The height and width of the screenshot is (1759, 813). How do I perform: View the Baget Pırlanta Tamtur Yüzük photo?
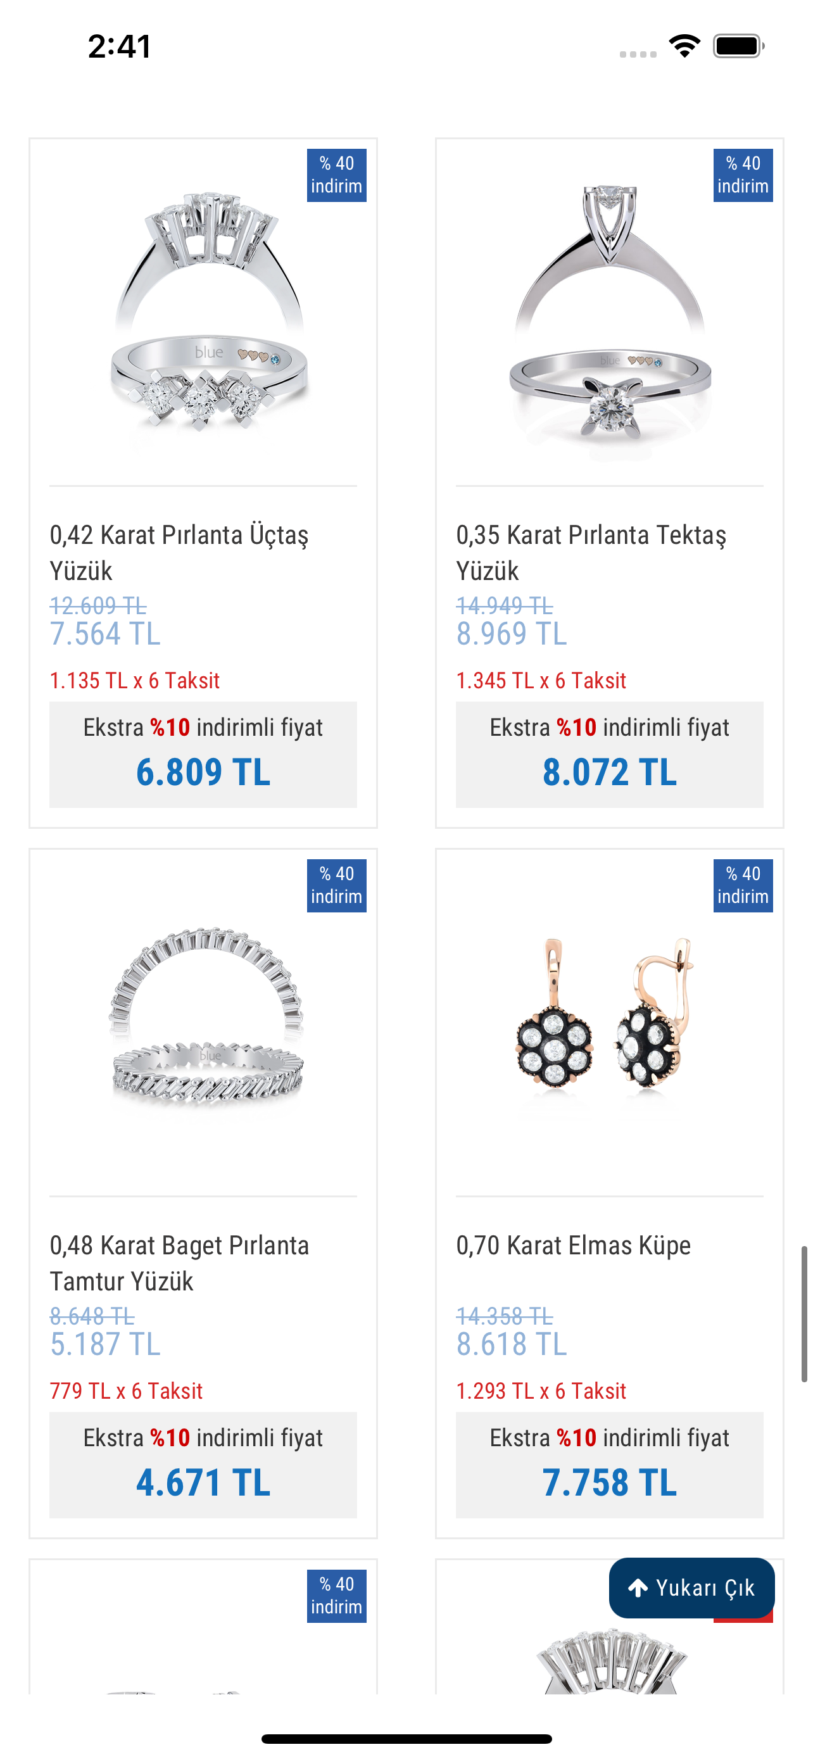(x=203, y=1018)
